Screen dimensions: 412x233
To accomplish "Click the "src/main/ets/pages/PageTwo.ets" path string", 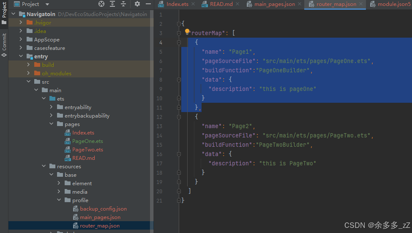I will (317, 135).
